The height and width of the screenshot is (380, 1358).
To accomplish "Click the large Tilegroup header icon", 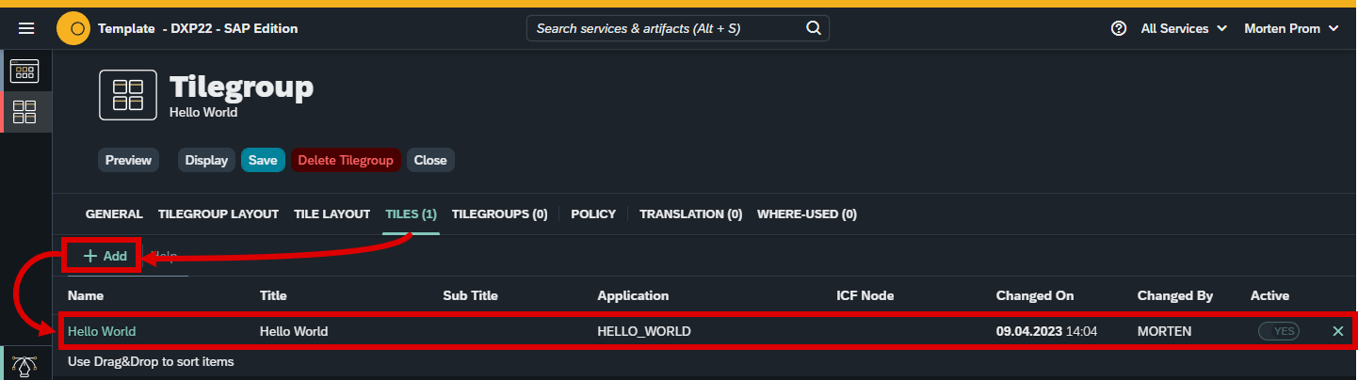I will click(128, 94).
